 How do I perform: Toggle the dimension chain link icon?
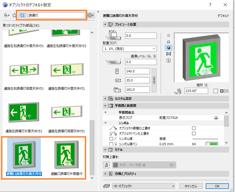(x=154, y=80)
